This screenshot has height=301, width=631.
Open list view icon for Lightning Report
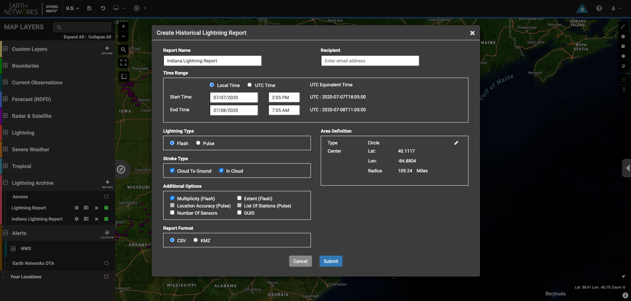[x=86, y=208]
